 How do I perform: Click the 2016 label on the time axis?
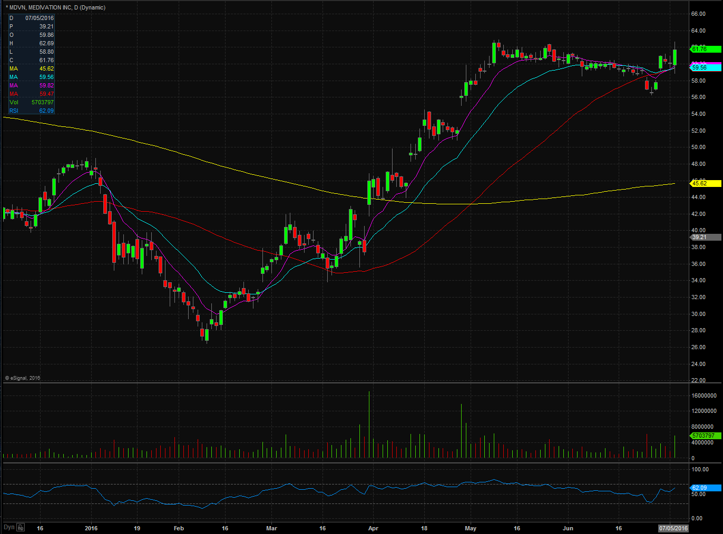91,528
